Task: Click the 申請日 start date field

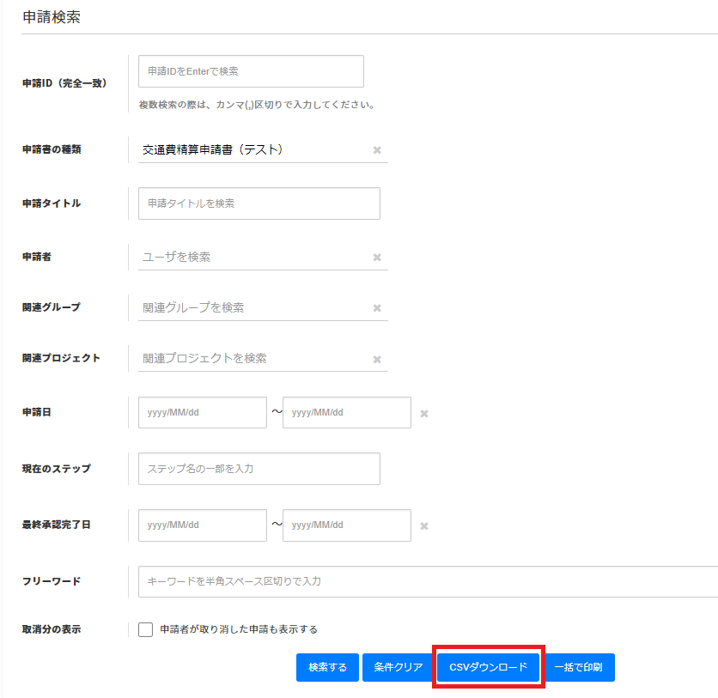Action: [x=201, y=413]
